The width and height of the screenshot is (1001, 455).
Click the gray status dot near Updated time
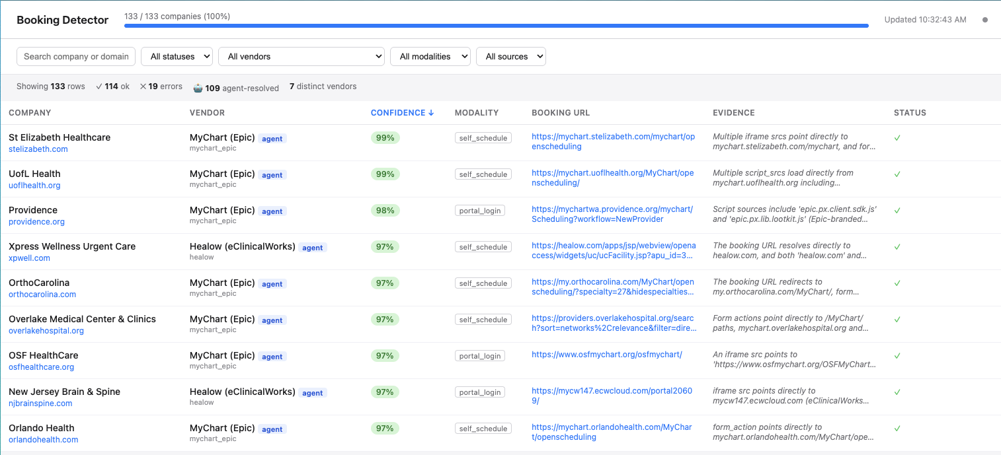click(x=984, y=20)
